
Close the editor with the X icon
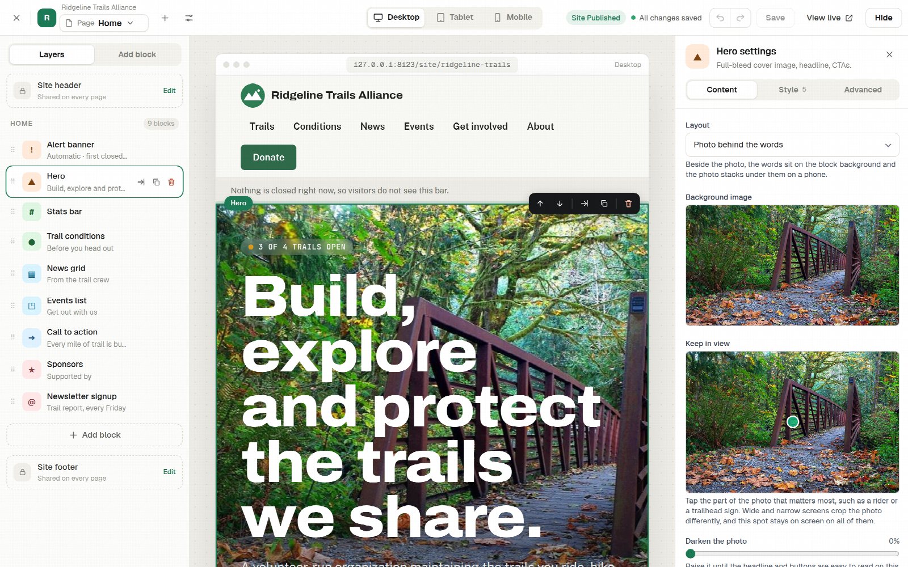[16, 18]
